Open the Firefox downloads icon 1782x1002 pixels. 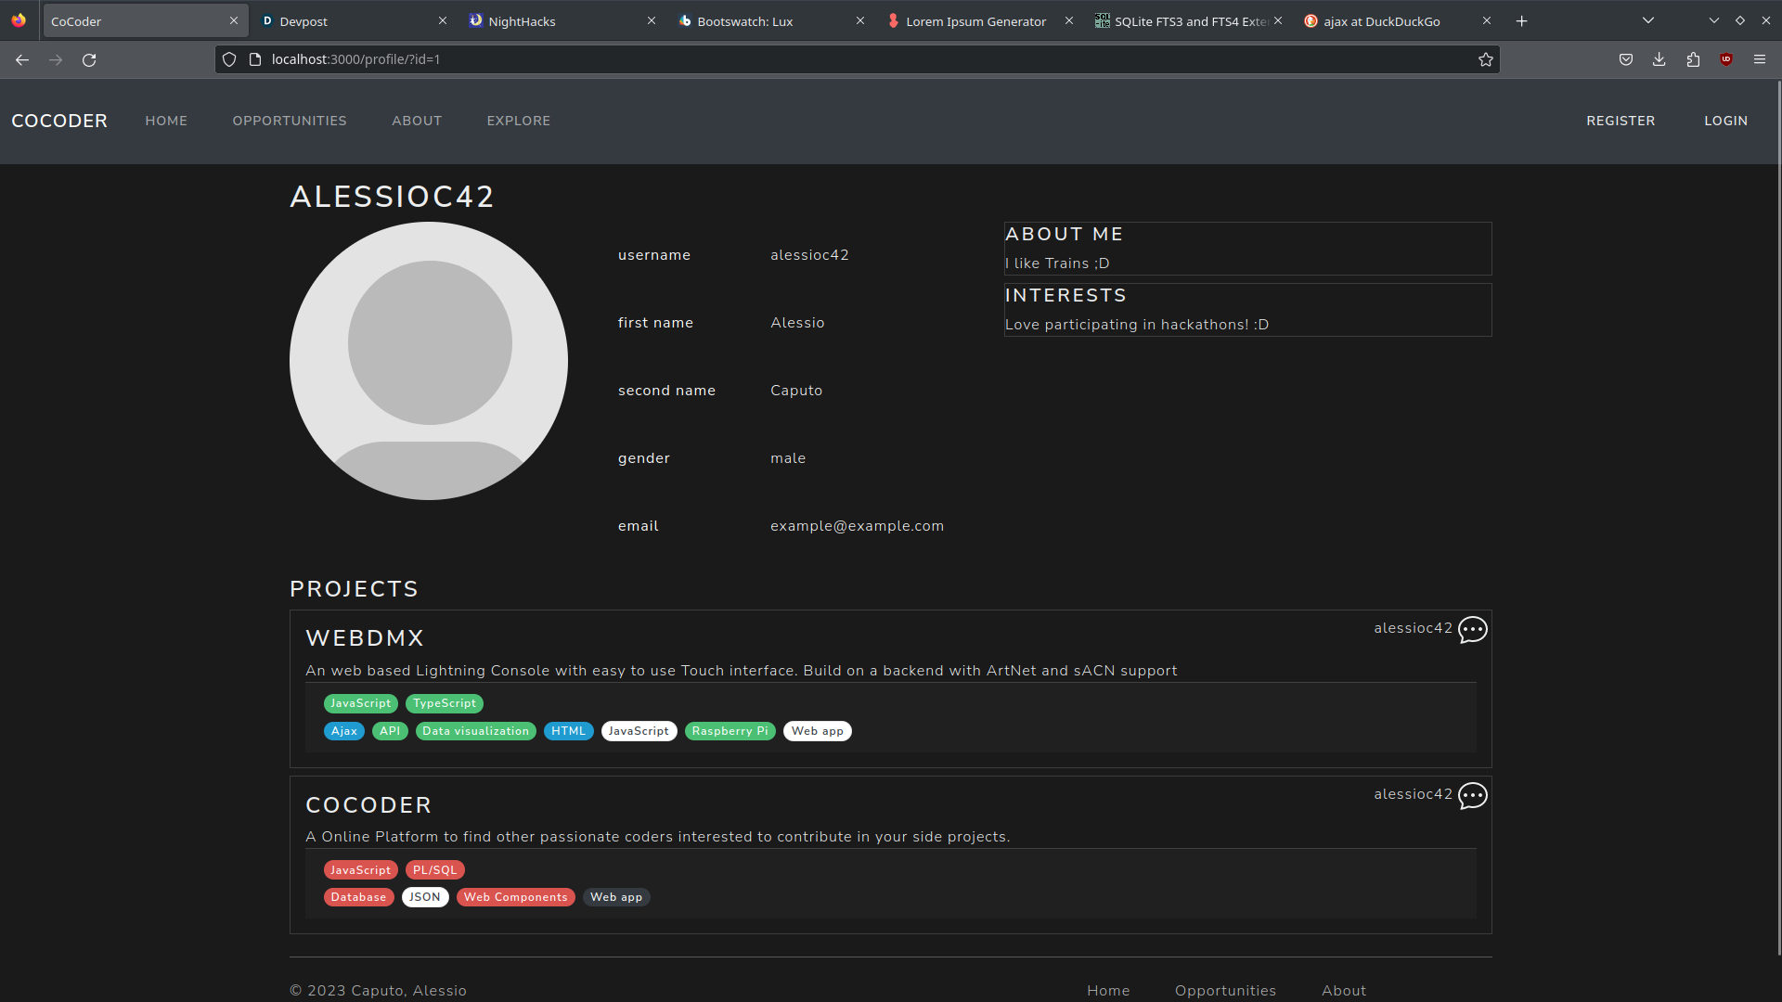pos(1659,60)
